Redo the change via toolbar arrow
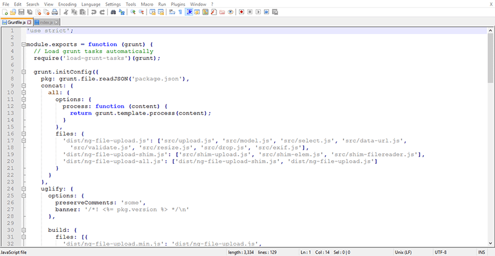 click(101, 12)
